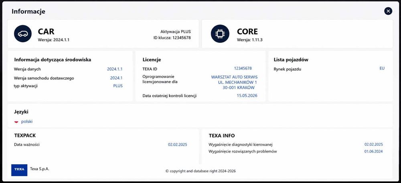Screen dimensions: 401x183
Task: Click Rynek pojazdu value EU
Action: [x=382, y=68]
